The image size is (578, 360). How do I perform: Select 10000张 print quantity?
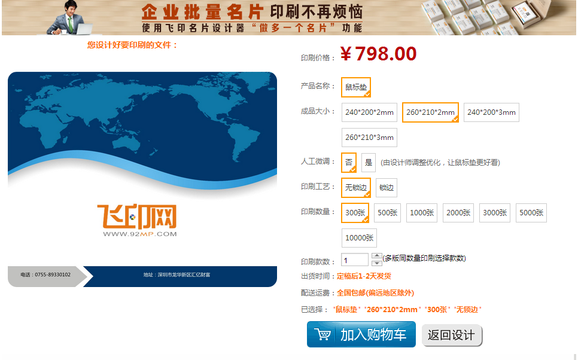point(359,238)
